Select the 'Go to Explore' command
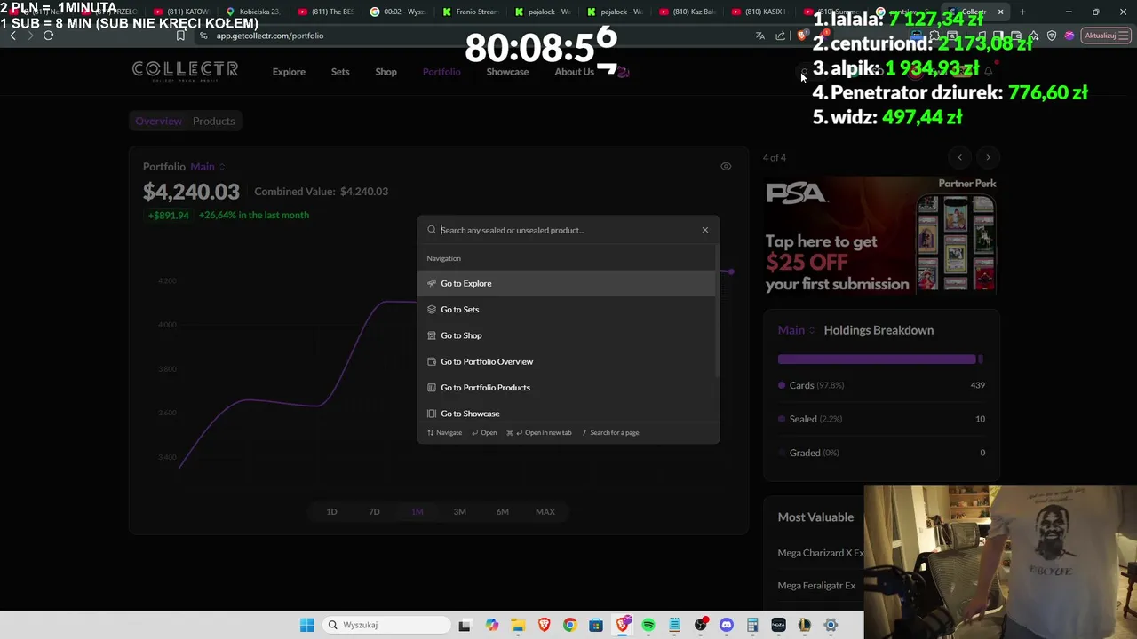Screen dimensions: 1137x639 coord(566,283)
